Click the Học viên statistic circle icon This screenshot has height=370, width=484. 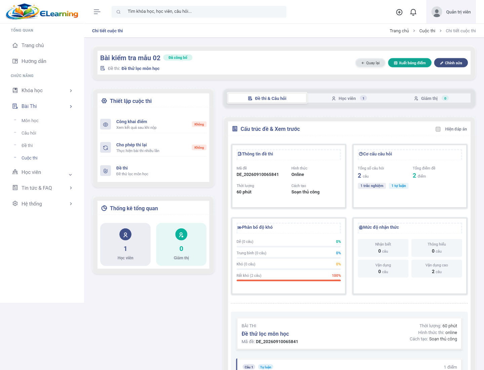pos(125,234)
